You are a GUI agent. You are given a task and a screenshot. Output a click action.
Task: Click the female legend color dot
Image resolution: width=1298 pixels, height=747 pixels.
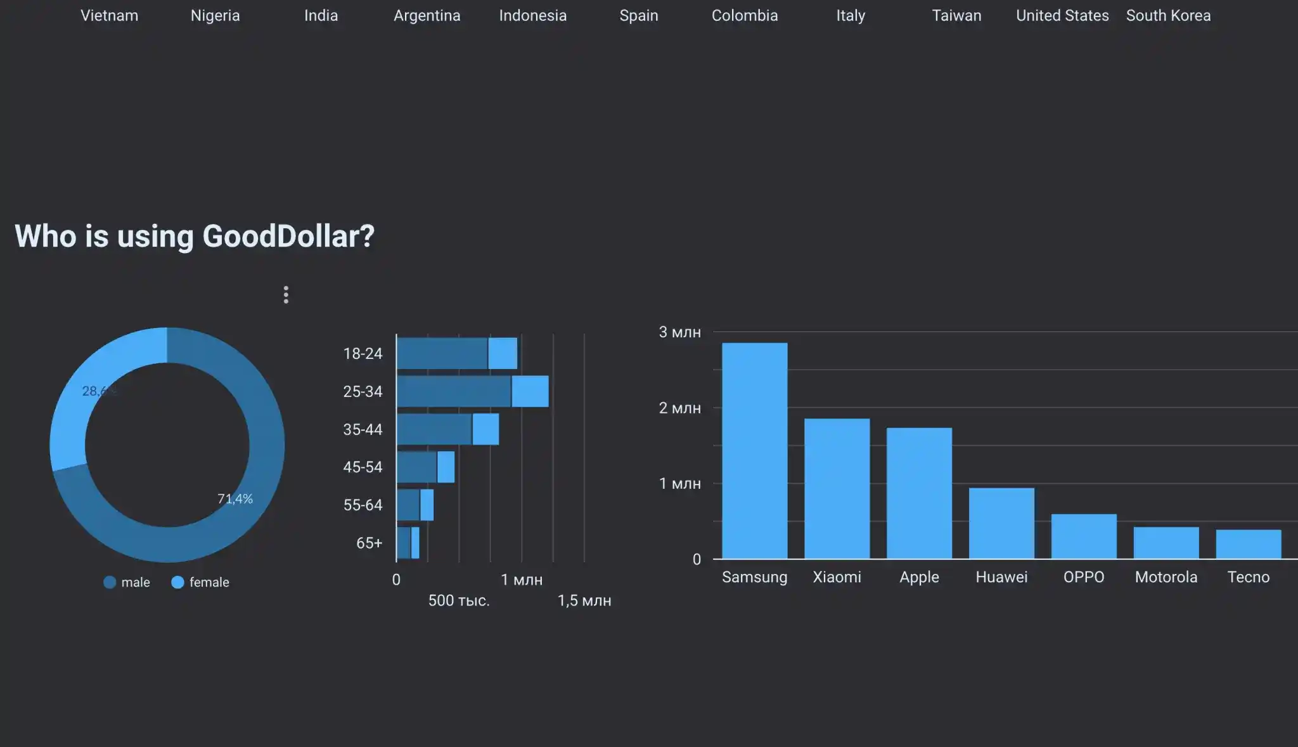177,582
